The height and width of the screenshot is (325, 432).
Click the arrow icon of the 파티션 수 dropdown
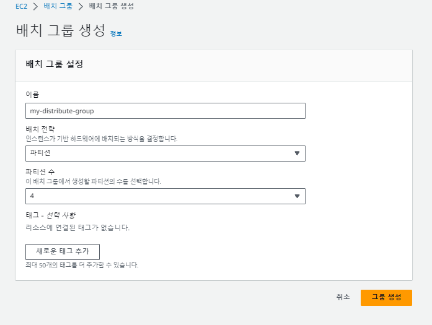click(x=297, y=196)
